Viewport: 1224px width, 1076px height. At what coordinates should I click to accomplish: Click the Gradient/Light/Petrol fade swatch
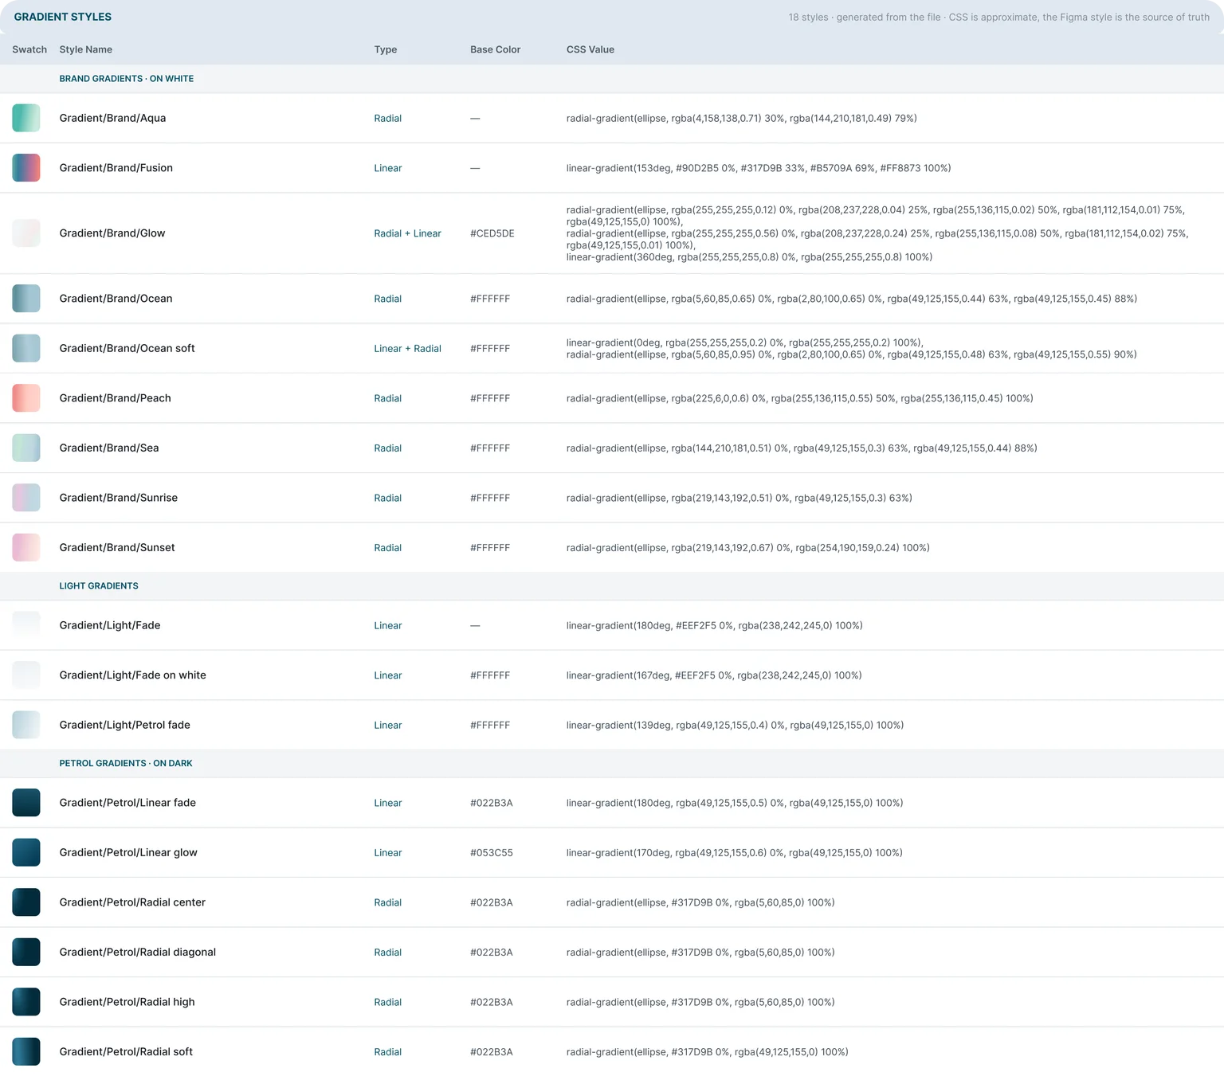click(26, 725)
